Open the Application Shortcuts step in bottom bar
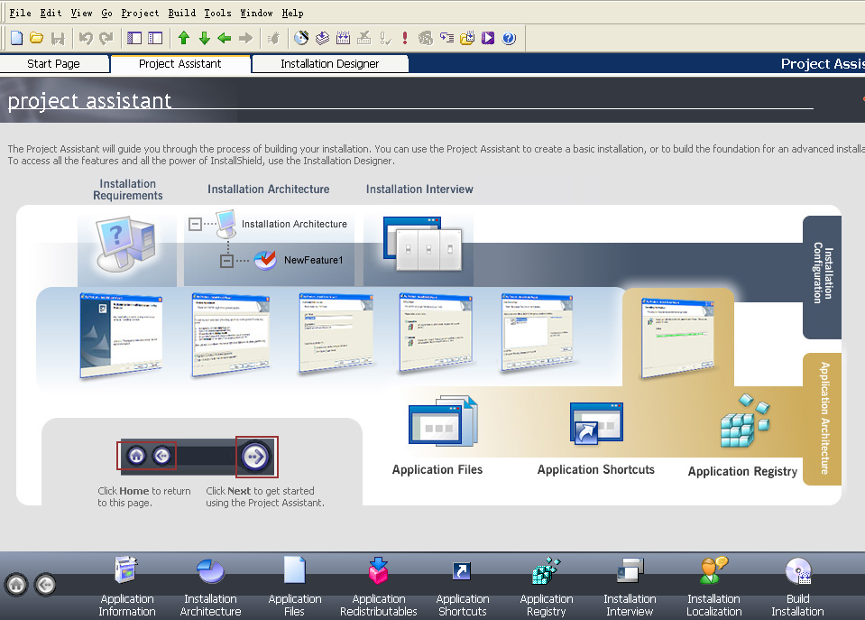The width and height of the screenshot is (865, 620). [x=463, y=587]
